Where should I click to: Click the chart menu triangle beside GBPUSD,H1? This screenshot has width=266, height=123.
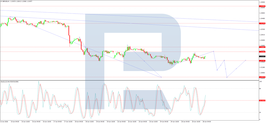click(x=1, y=1)
